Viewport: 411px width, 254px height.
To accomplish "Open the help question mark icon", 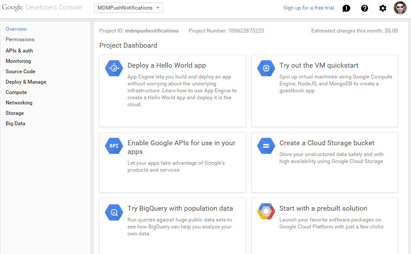I will click(365, 8).
